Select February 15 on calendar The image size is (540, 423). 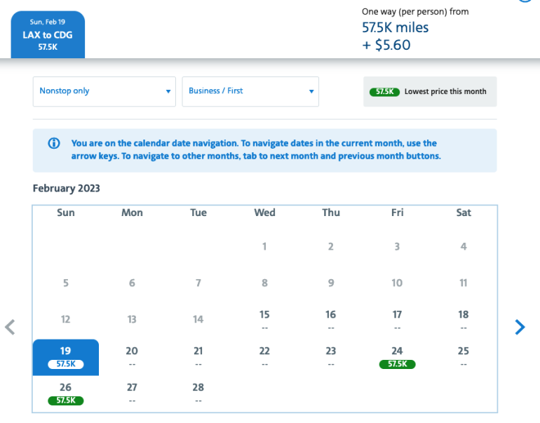264,320
